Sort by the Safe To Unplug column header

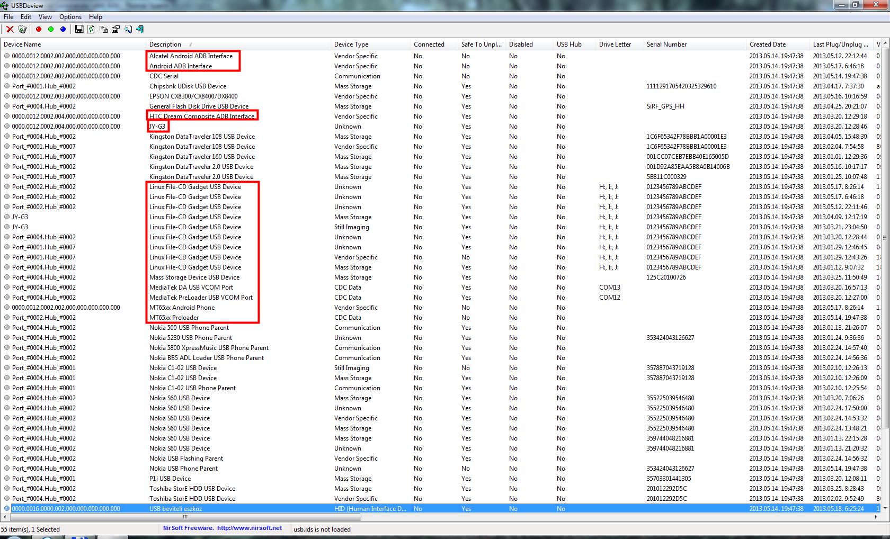coord(482,44)
